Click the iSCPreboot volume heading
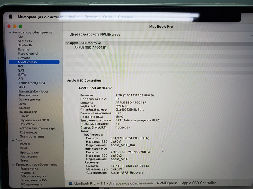253x189 pixels. click(x=93, y=135)
